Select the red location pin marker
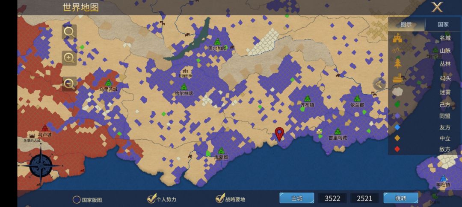462x207 pixels. (279, 134)
